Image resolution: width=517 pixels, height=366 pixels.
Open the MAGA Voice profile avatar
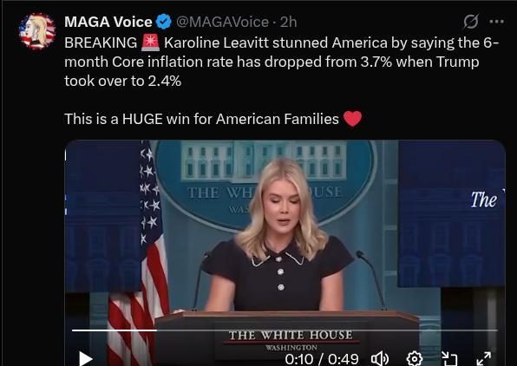37,31
